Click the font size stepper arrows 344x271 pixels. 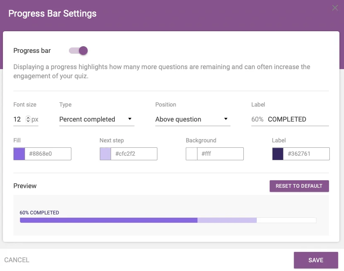[x=28, y=119]
